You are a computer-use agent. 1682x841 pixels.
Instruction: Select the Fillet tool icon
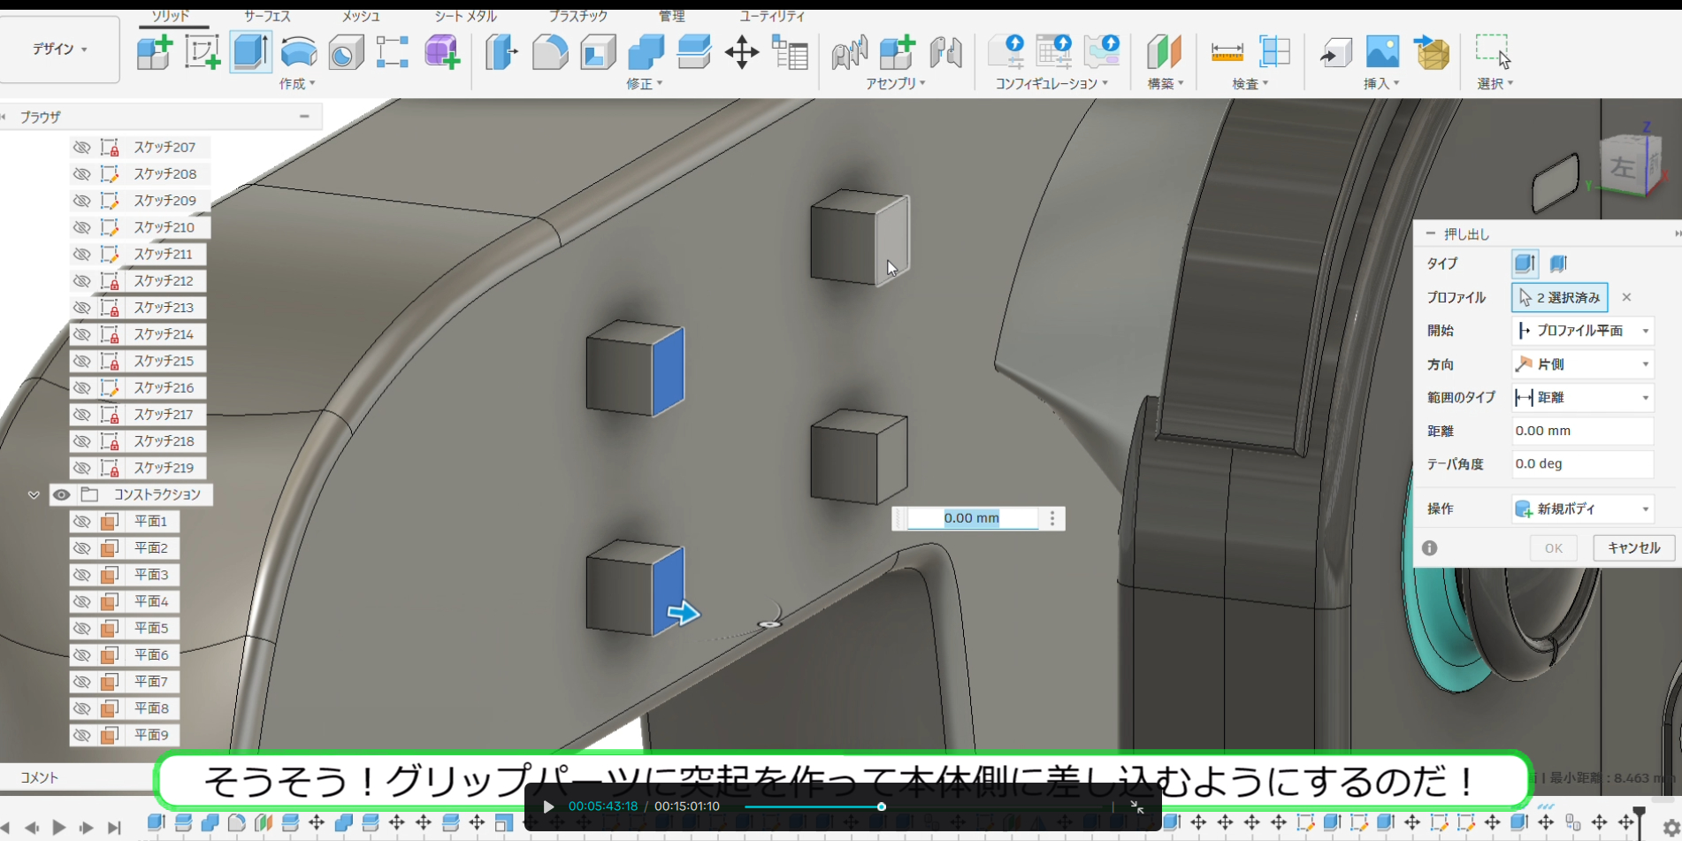point(549,52)
